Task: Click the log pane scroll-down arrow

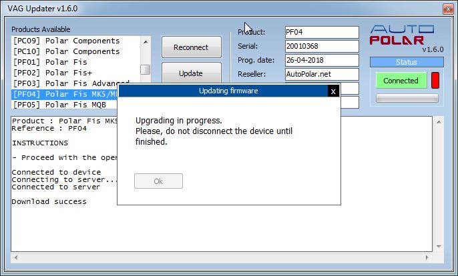Action: coord(439,247)
